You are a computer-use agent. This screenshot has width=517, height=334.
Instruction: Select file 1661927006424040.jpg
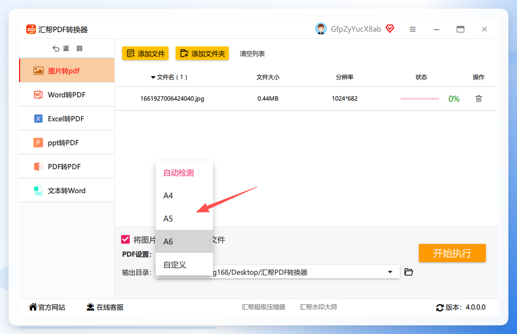click(x=172, y=98)
